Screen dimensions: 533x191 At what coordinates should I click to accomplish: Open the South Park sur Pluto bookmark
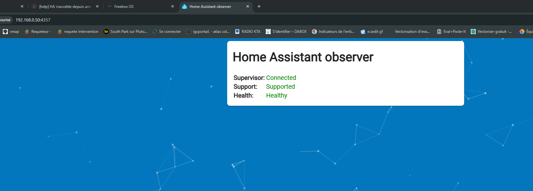coord(125,32)
